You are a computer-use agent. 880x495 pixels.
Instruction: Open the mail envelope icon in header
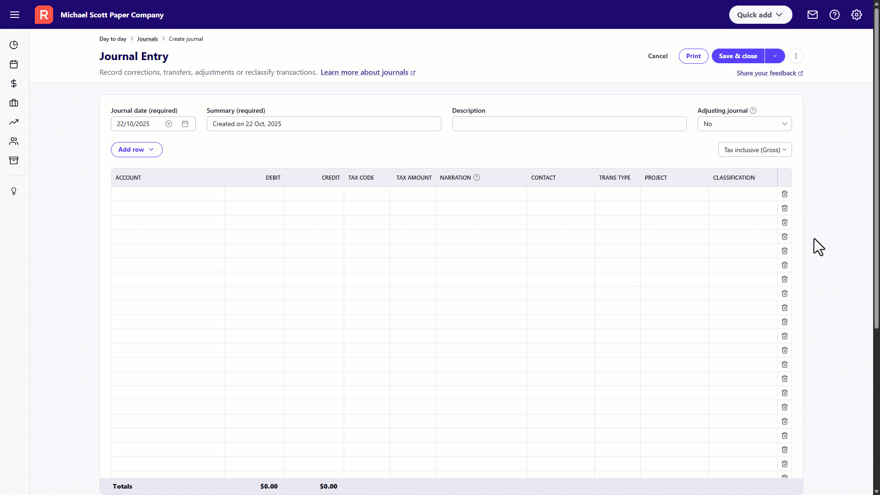(x=813, y=15)
